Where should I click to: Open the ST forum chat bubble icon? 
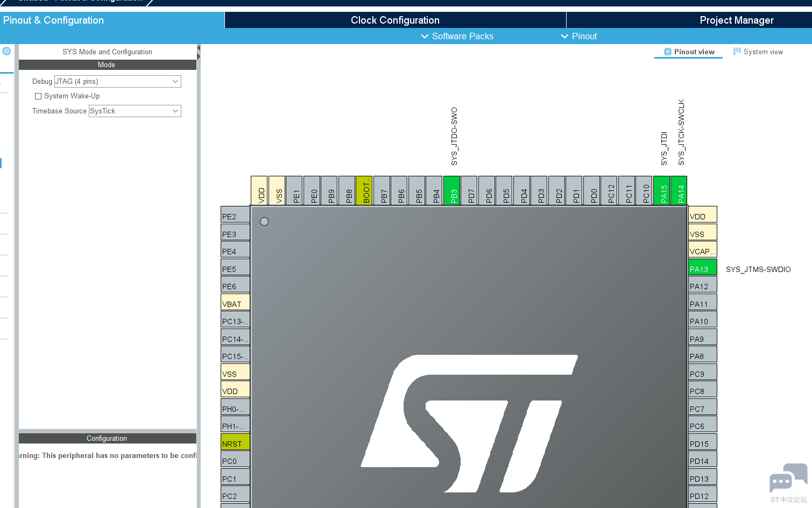click(788, 478)
